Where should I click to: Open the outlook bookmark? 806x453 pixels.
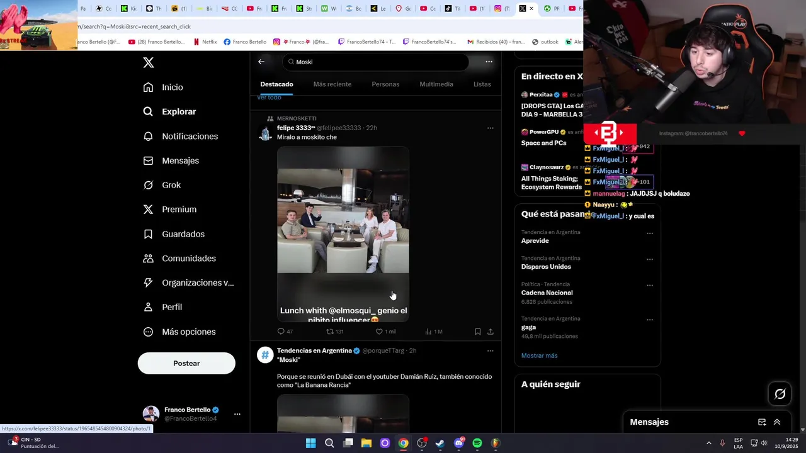[x=545, y=42]
